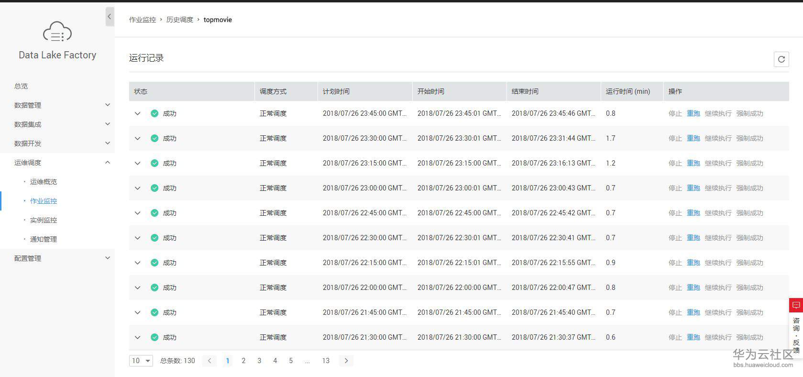
Task: Go to page 3 of the run records
Action: (x=259, y=361)
